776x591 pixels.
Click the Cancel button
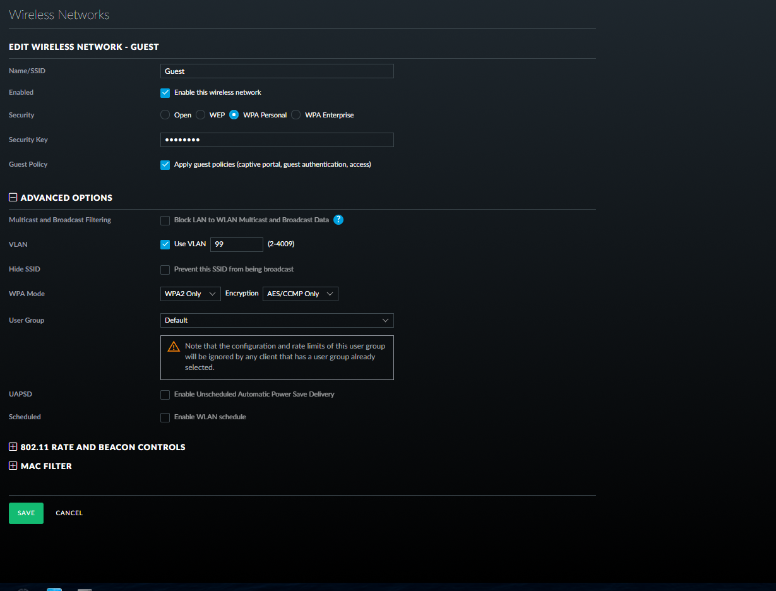pos(69,513)
